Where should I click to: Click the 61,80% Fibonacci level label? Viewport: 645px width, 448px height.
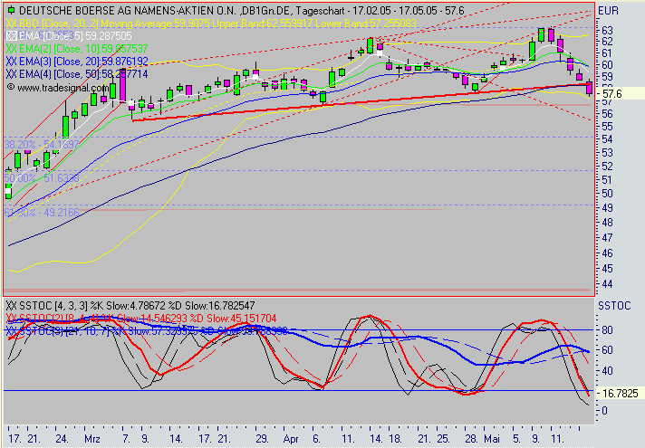[42, 213]
